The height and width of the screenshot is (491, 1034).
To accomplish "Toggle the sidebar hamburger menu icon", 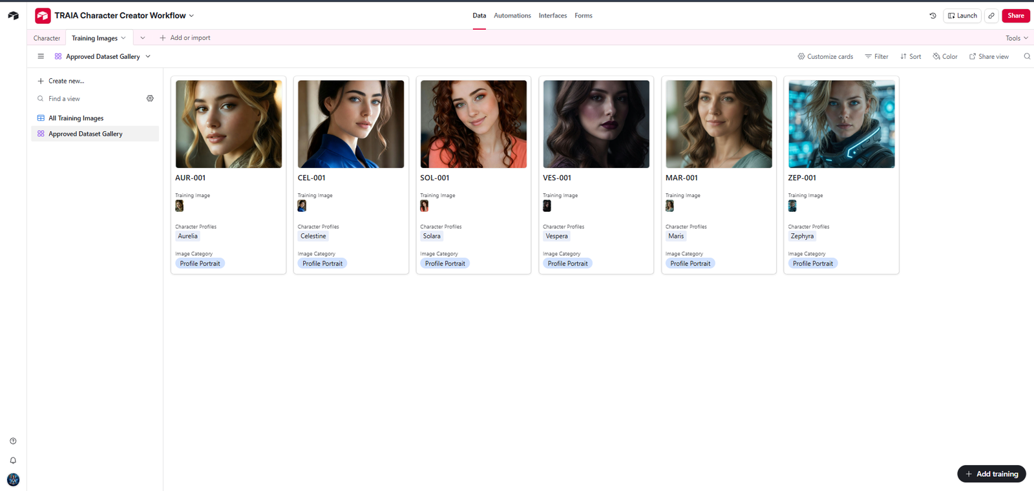I will coord(41,56).
